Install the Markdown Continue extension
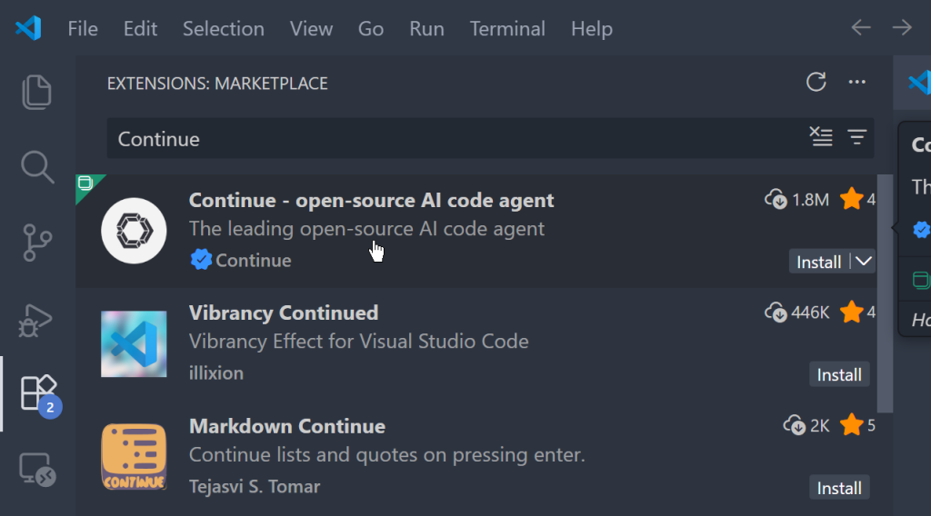Viewport: 931px width, 516px height. coord(838,488)
